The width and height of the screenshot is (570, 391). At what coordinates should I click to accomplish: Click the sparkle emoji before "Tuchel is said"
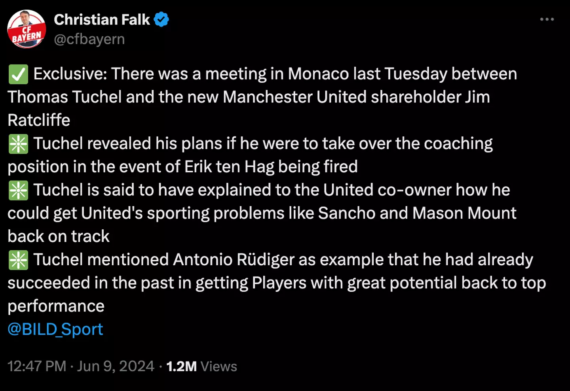18,191
